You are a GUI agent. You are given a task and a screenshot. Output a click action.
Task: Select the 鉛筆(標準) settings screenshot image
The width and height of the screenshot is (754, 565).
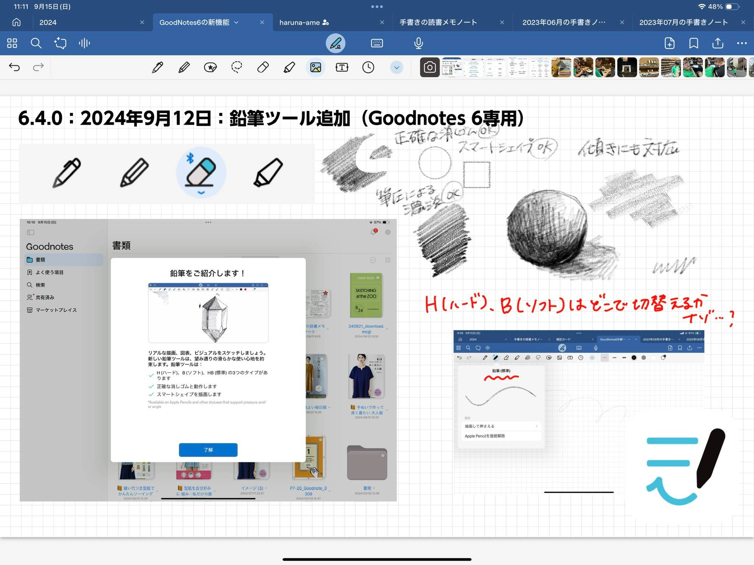(x=579, y=411)
